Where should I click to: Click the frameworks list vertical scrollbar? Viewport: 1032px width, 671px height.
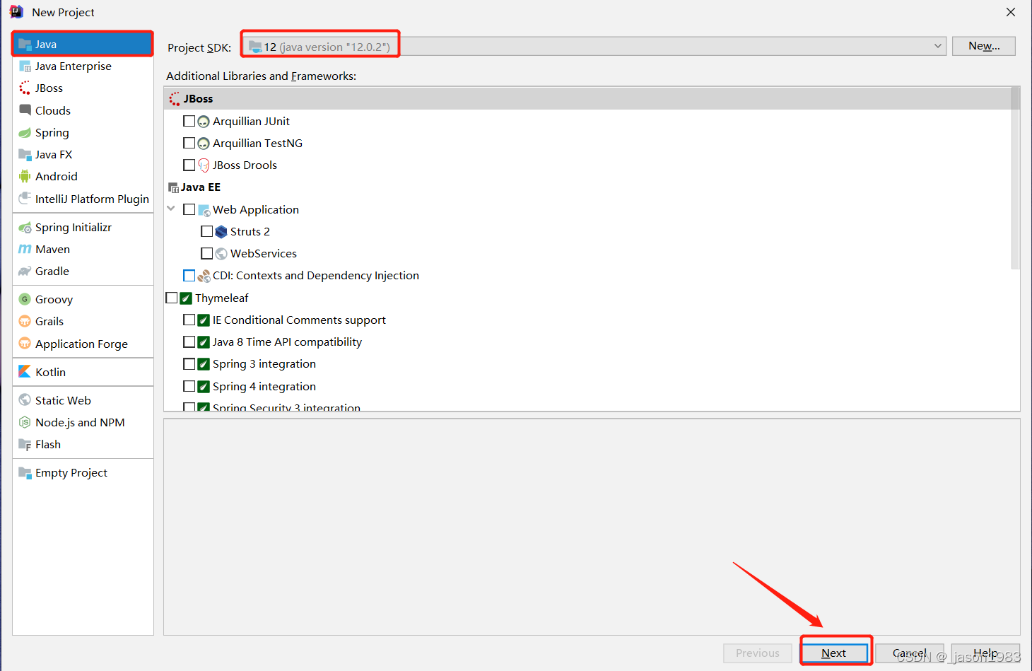pyautogui.click(x=1015, y=178)
